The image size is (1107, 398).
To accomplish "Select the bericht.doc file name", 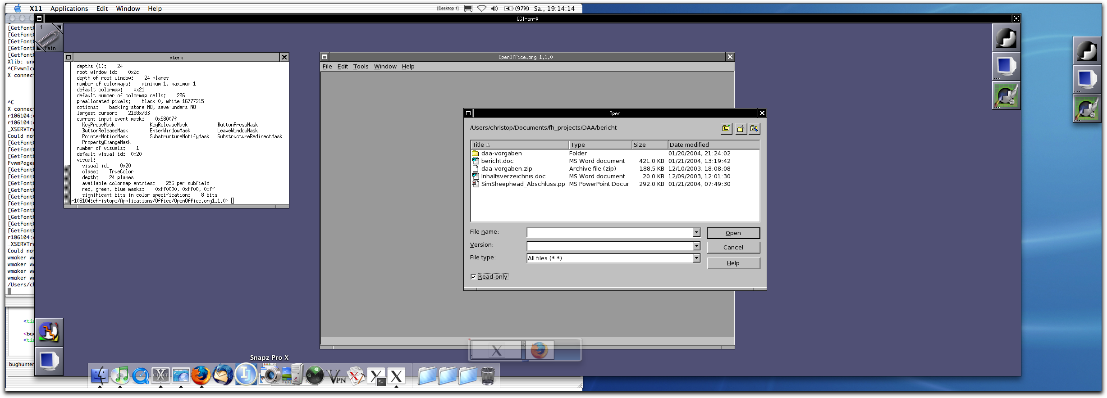I will coord(497,161).
